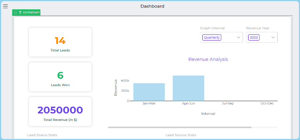Expand the Revenue Year chevron arrow
Screen dimensions: 300x140
tap(273, 37)
